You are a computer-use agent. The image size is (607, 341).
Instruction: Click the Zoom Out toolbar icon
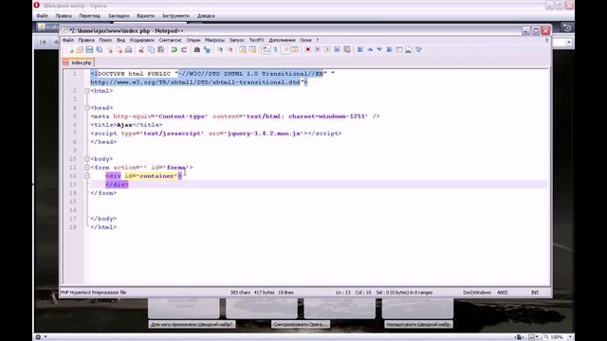230,50
